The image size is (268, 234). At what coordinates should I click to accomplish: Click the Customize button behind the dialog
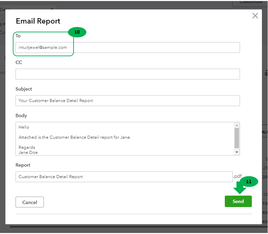click(250, 3)
